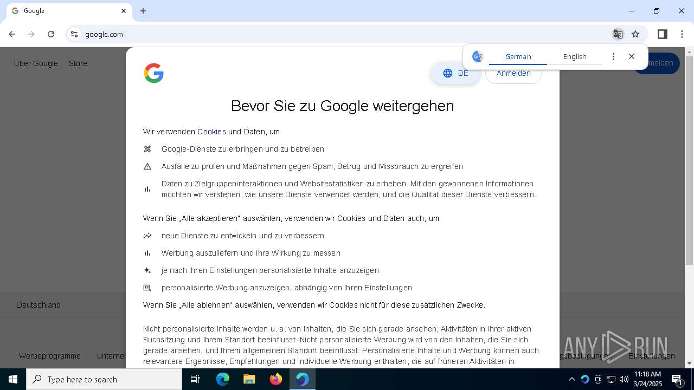Open the Translate icon in address bar
The width and height of the screenshot is (694, 390).
pyautogui.click(x=618, y=34)
